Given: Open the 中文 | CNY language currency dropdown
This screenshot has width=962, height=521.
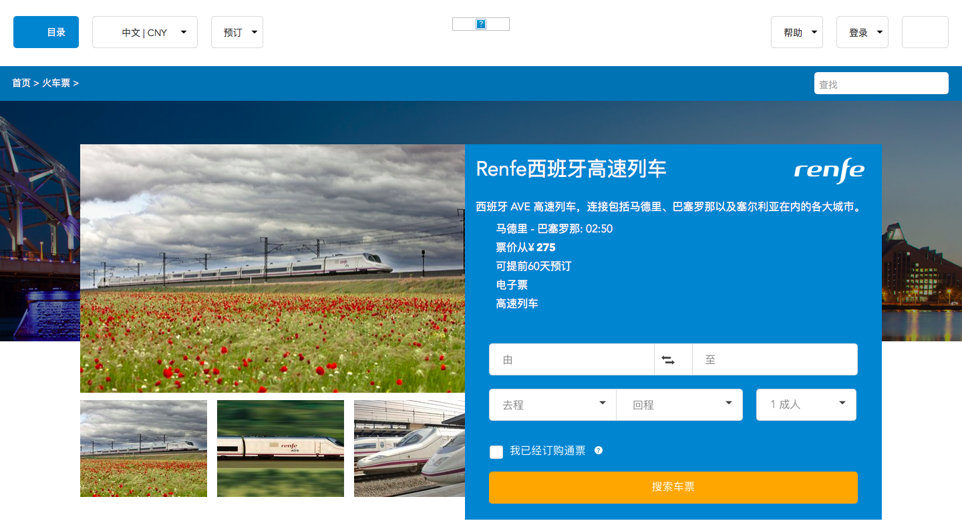Looking at the screenshot, I should click(x=145, y=32).
